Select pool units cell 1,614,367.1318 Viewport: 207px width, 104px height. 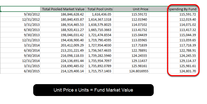pos(99,19)
